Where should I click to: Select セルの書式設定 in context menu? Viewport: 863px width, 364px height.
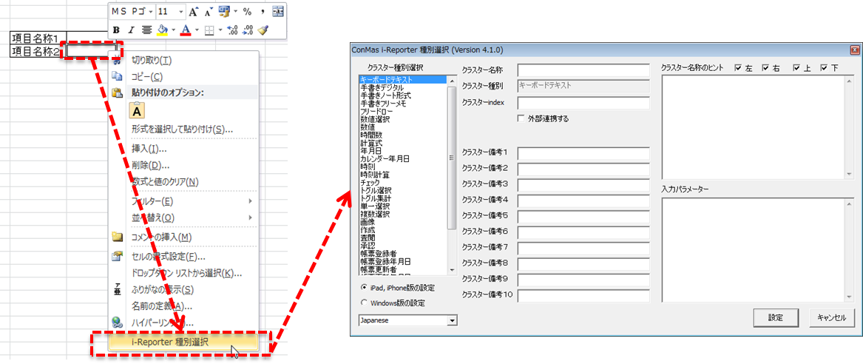(x=168, y=257)
